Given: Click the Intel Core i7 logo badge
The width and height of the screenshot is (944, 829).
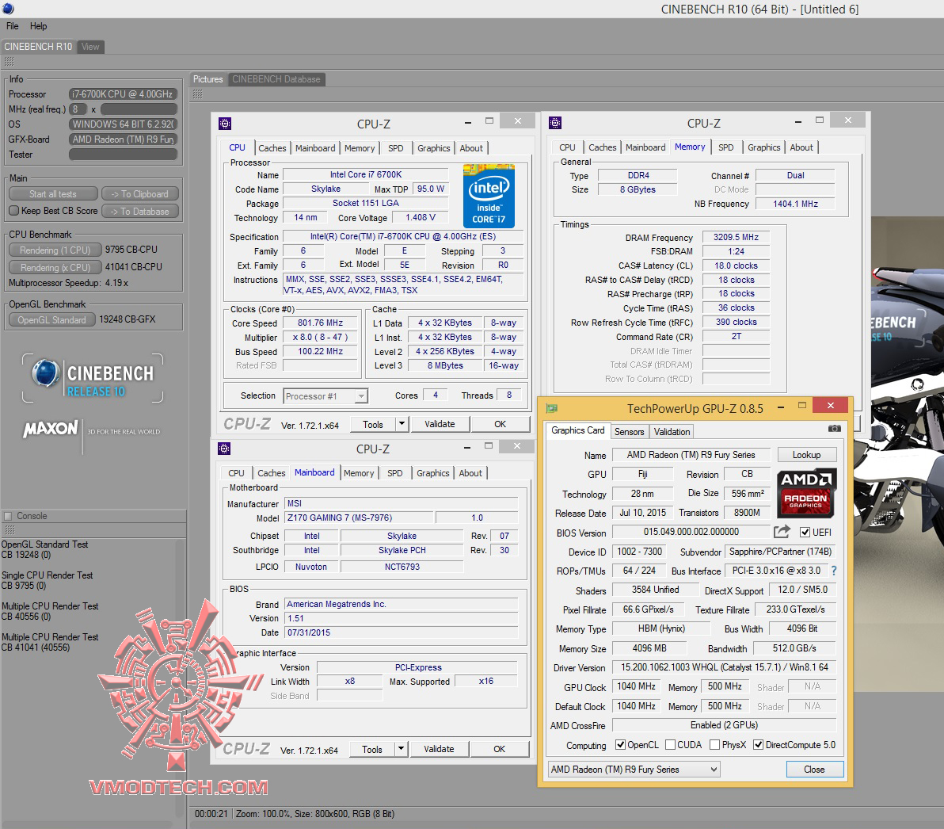Looking at the screenshot, I should click(489, 196).
